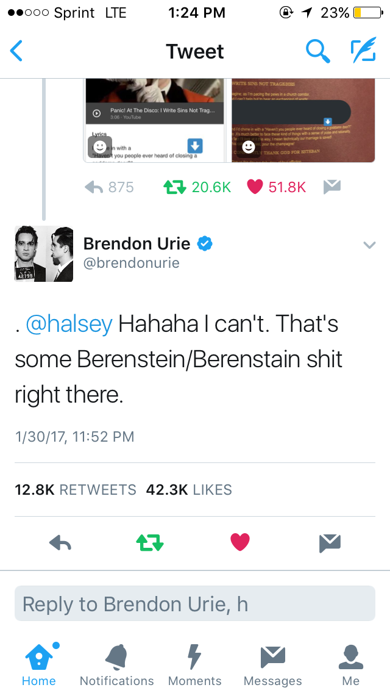Image resolution: width=390 pixels, height=693 pixels.
Task: Reply to Brendon Urie's tweet arrow icon
Action: pos(60,543)
